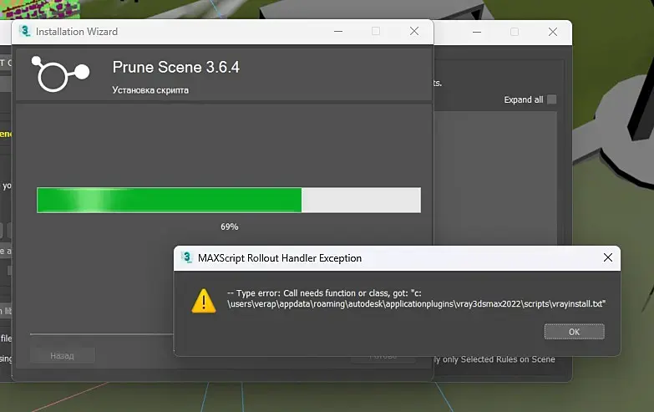The width and height of the screenshot is (654, 412).
Task: Minimize the rear Prune Scene window
Action: (477, 32)
